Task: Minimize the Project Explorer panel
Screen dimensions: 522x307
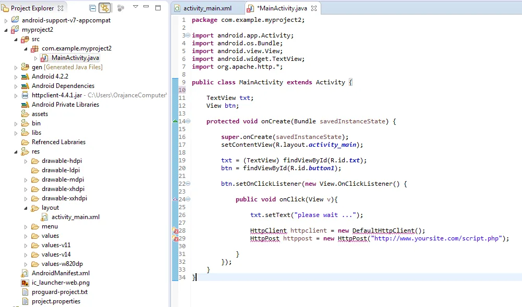Action: (x=146, y=7)
